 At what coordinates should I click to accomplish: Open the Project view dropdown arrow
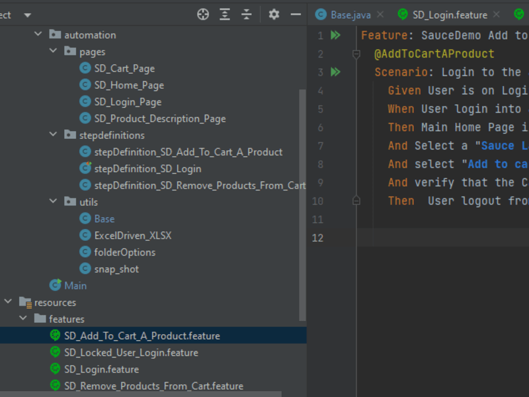click(x=28, y=15)
